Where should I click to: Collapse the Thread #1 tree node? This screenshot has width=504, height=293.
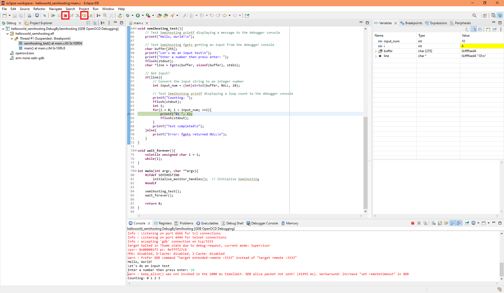pos(12,39)
